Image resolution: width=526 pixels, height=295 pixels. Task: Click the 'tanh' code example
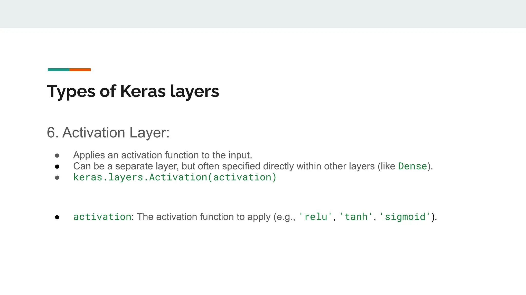(356, 217)
